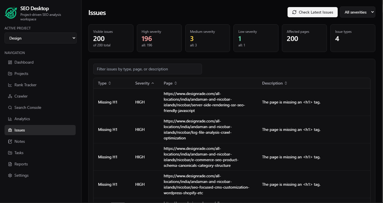Click the Issue types 4 card
This screenshot has width=383, height=203.
[353, 38]
